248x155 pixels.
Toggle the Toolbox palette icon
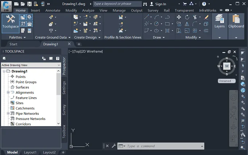click(x=30, y=24)
